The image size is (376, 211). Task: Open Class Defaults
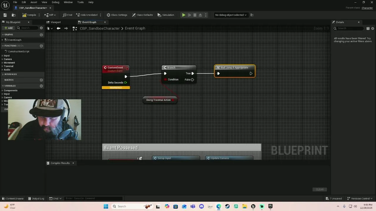142,15
